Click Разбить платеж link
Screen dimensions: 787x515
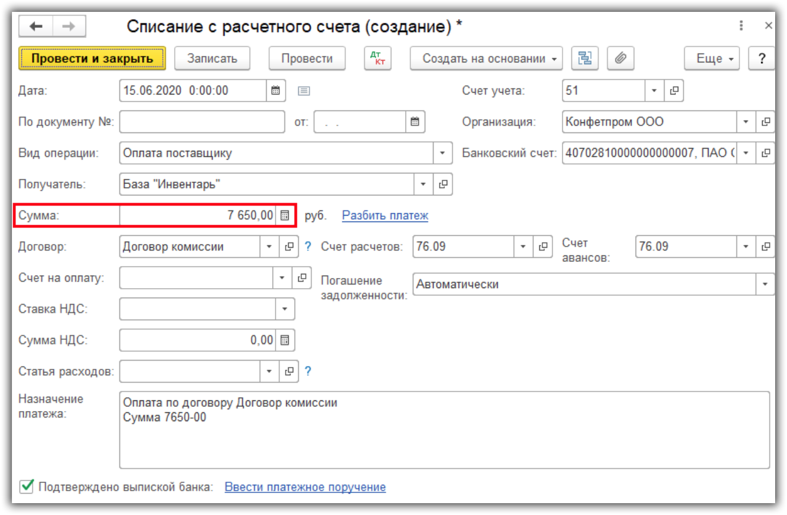pos(385,216)
